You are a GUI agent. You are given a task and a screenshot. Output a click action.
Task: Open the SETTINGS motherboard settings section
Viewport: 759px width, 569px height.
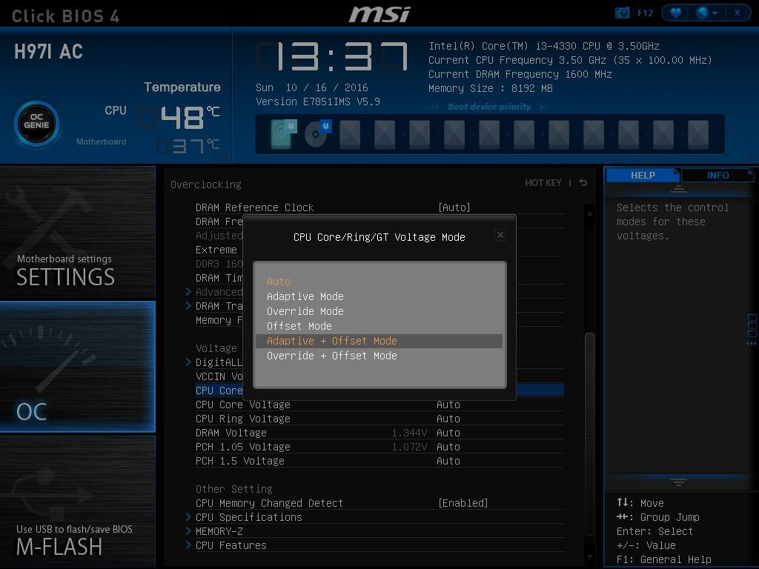(77, 232)
